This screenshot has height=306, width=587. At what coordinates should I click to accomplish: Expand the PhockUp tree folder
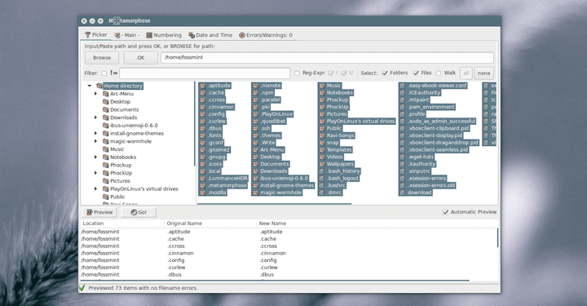point(96,173)
